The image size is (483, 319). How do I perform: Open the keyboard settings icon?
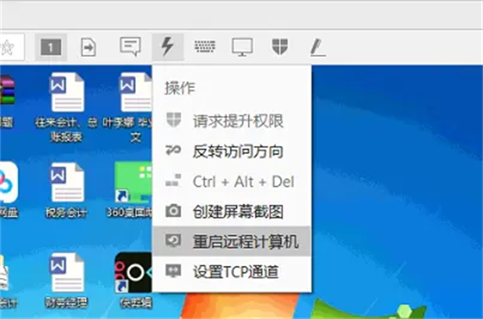(x=204, y=47)
